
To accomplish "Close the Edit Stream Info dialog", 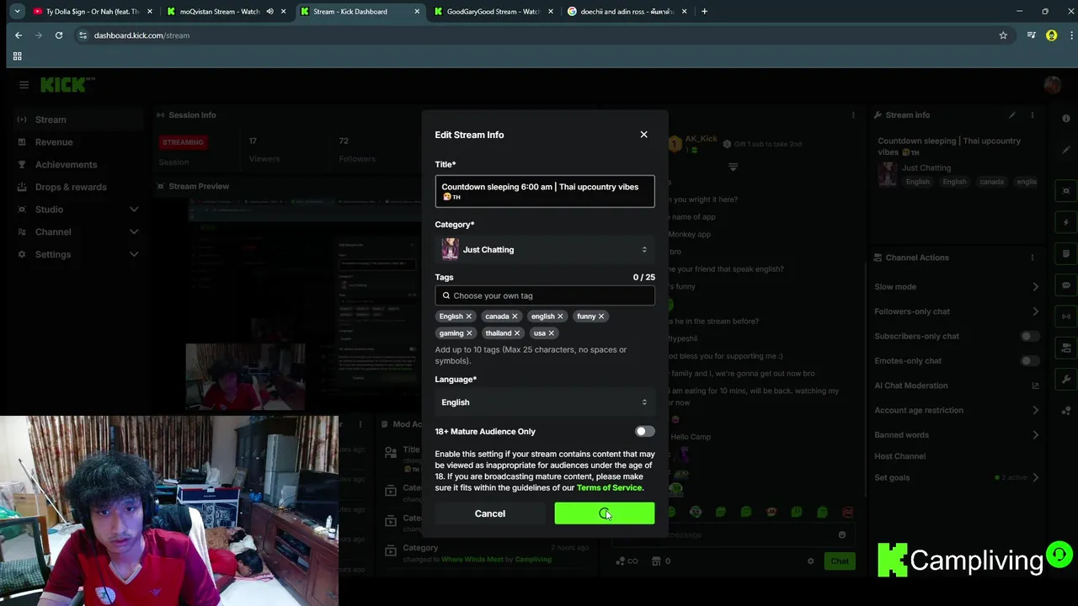I will 643,135.
